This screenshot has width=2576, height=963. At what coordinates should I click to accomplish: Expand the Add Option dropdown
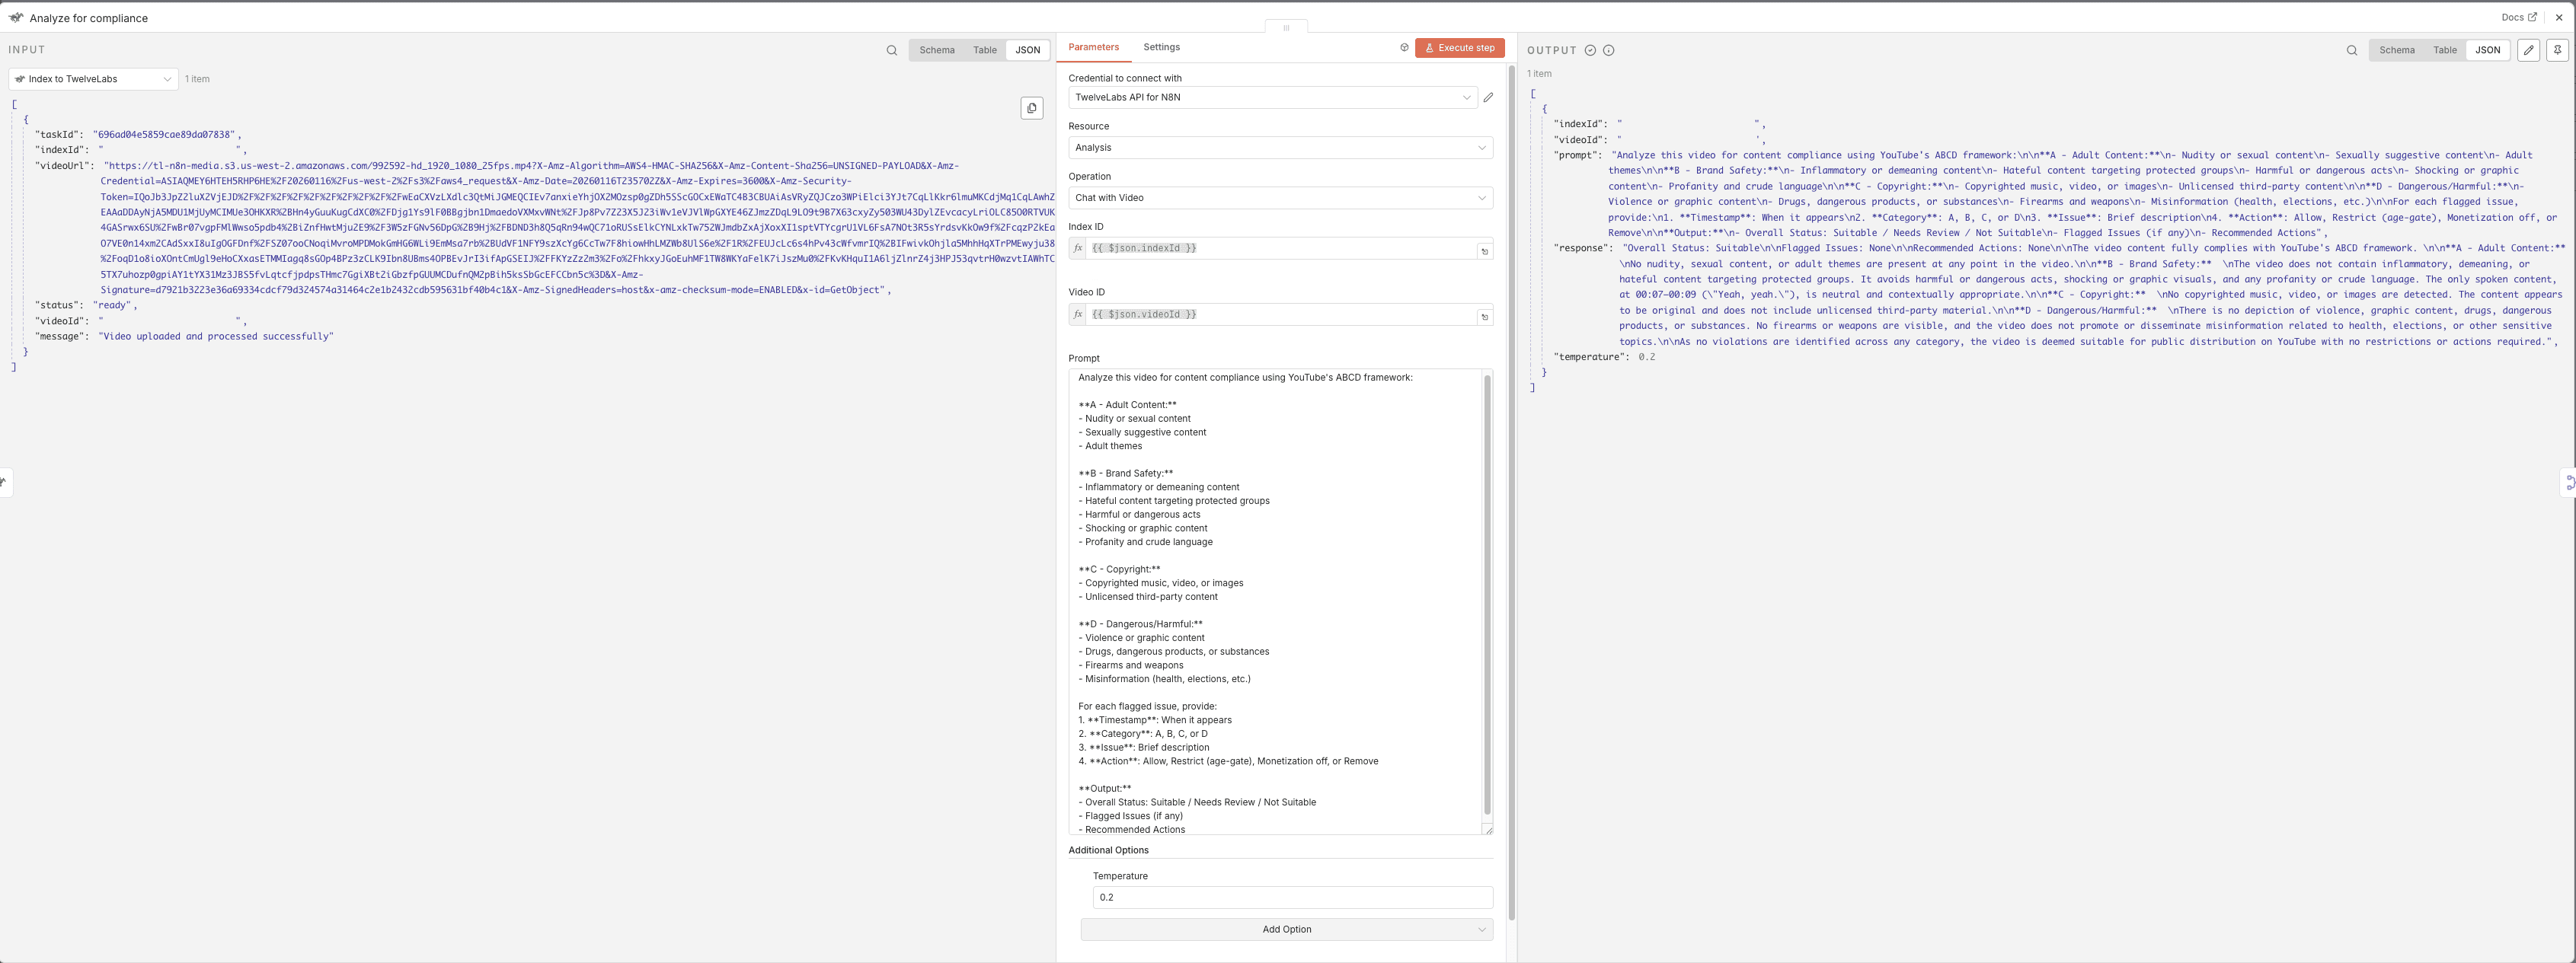tap(1286, 929)
